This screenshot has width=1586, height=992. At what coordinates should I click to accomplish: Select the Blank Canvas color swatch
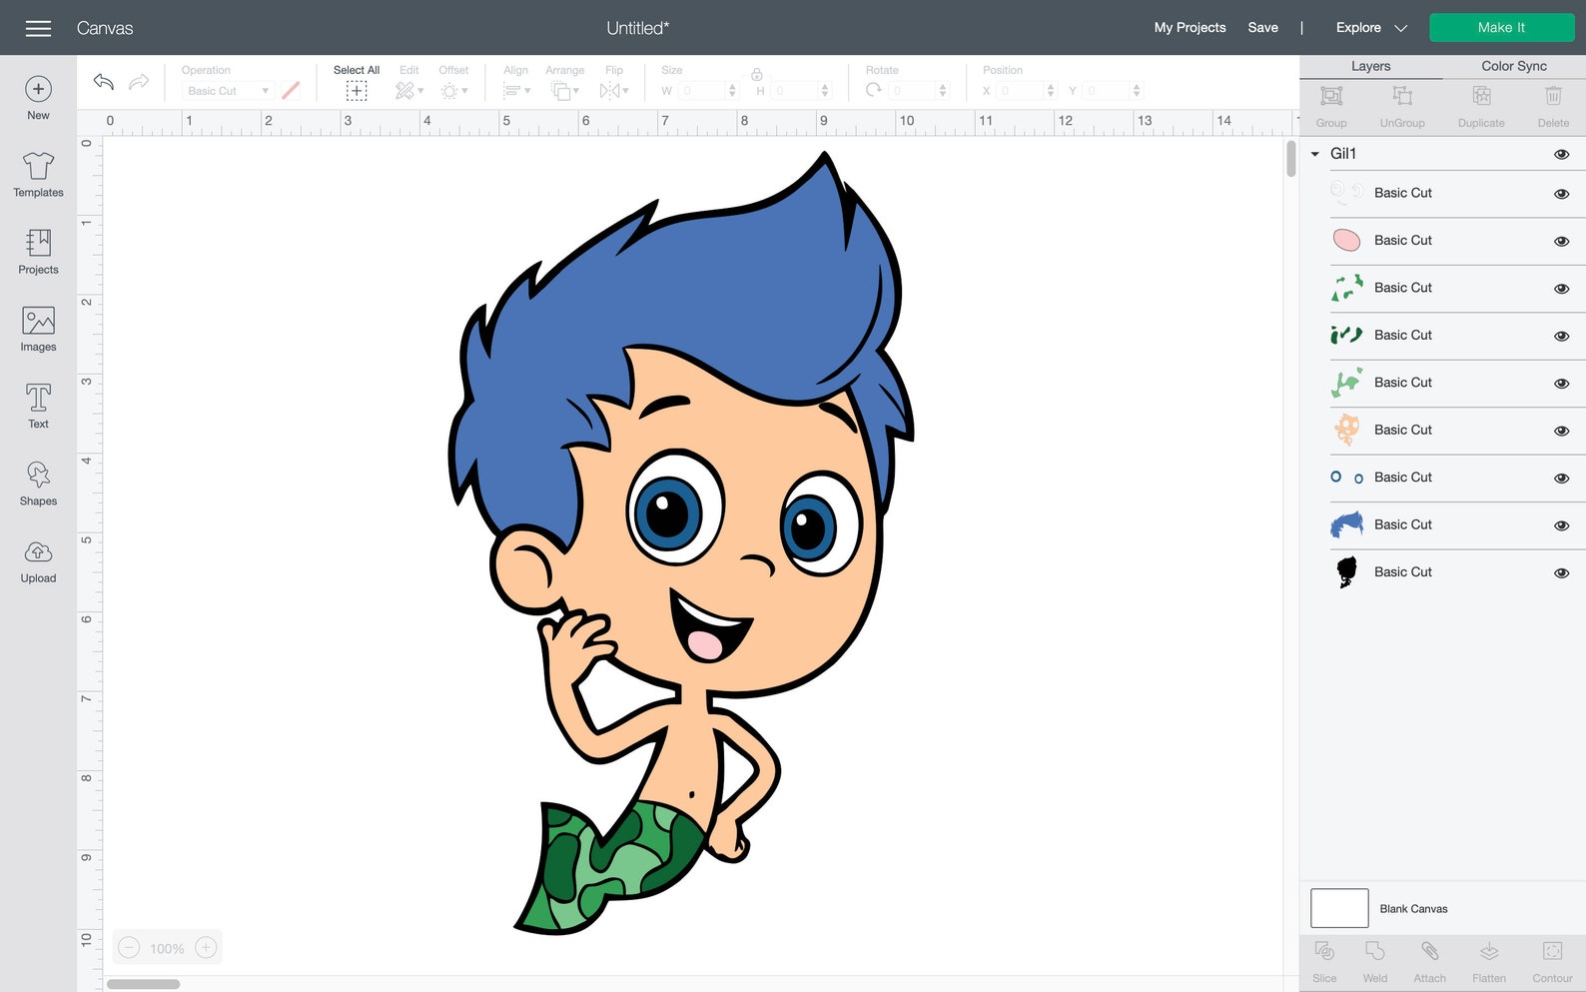click(1339, 908)
